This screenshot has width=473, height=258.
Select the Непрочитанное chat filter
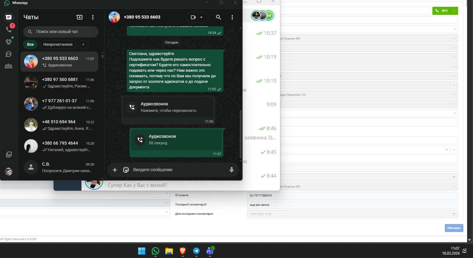[x=58, y=44]
